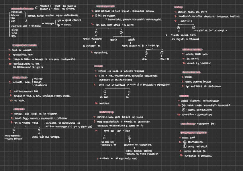This screenshot has height=171, width=243.
Task: Click 'AgHBs del 1erT → 3erT' line
Action: (117, 131)
